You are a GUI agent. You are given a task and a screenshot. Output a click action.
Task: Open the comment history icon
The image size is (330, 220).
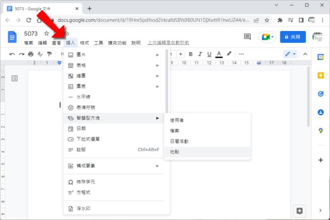point(247,37)
